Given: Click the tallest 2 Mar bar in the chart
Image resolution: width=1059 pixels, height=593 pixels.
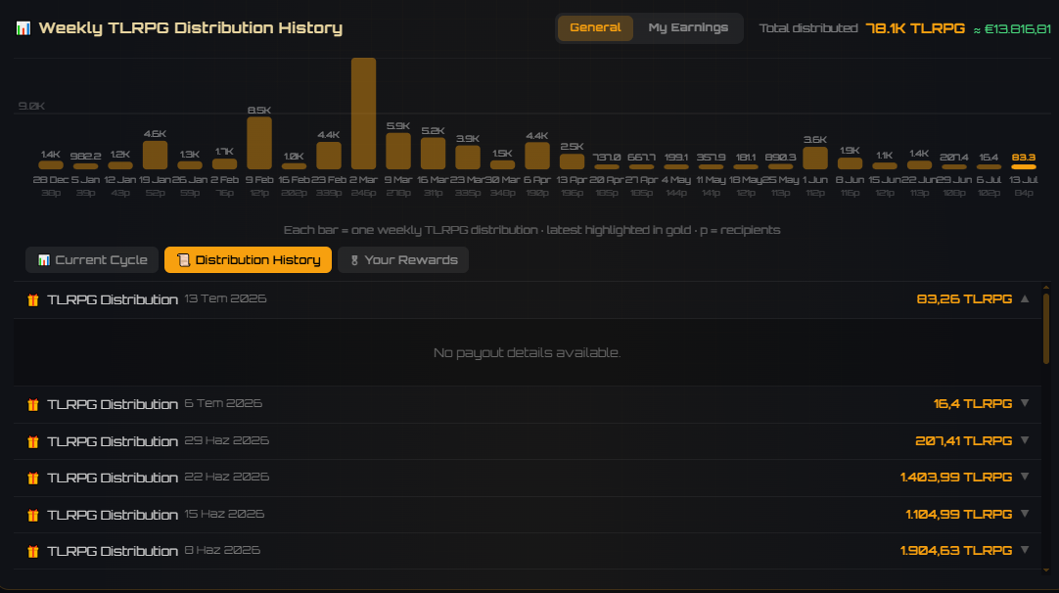Looking at the screenshot, I should (363, 114).
